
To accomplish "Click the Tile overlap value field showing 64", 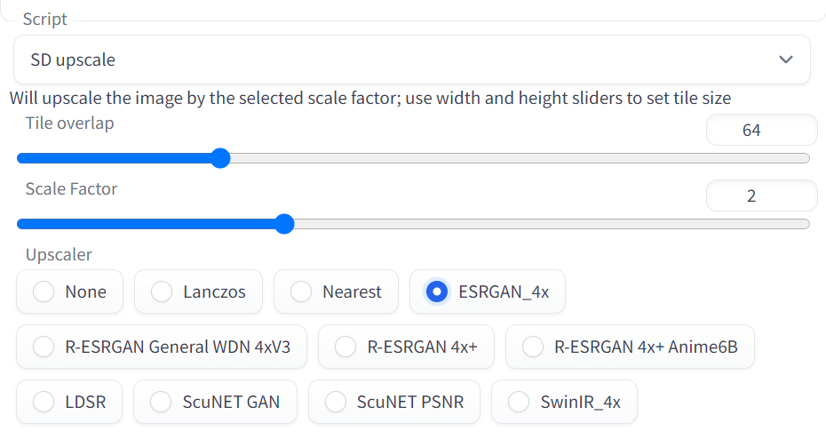I will pyautogui.click(x=760, y=131).
